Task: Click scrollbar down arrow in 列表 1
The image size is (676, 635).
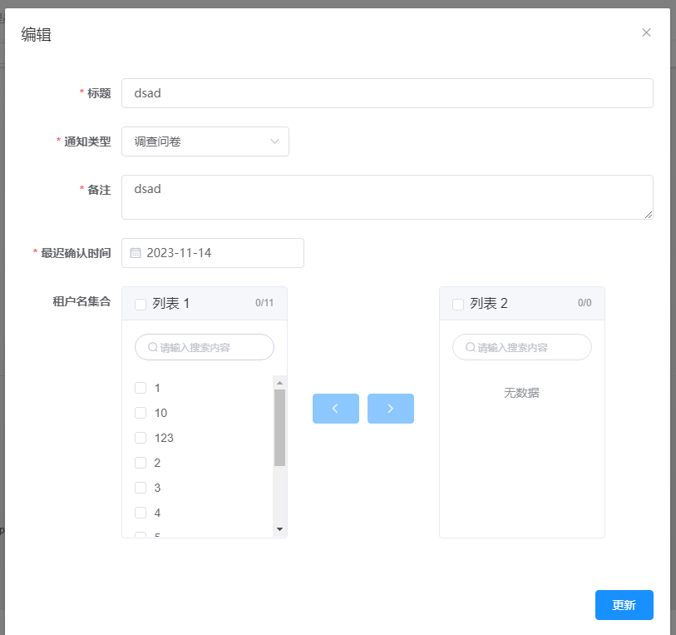Action: point(279,529)
